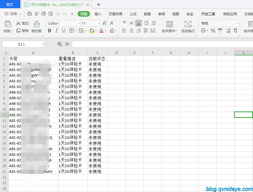Align cell content to top
This screenshot has height=192, width=253.
click(124, 23)
